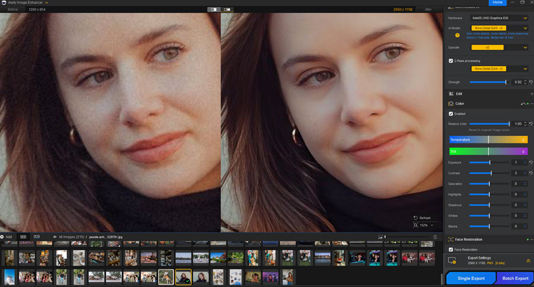Undo Color adjustments icon

tap(523, 104)
